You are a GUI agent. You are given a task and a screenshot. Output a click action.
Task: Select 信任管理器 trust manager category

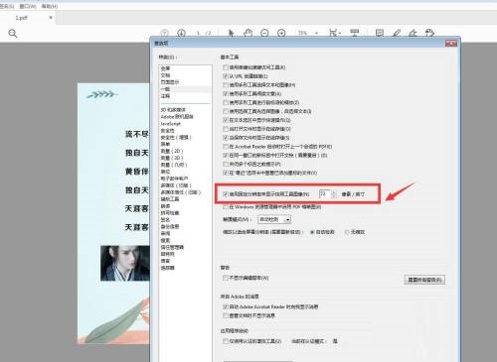pos(172,247)
